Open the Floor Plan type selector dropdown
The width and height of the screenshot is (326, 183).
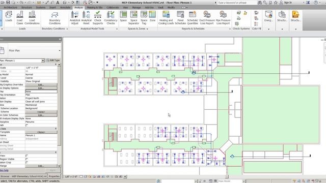[x=60, y=51]
